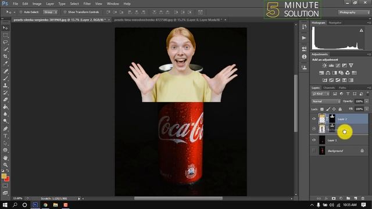
Task: Switch to the Channels tab
Action: pos(329,88)
